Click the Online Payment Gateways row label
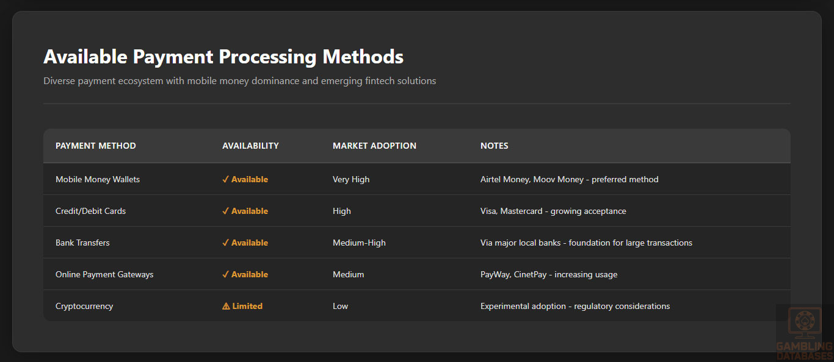 pyautogui.click(x=104, y=274)
